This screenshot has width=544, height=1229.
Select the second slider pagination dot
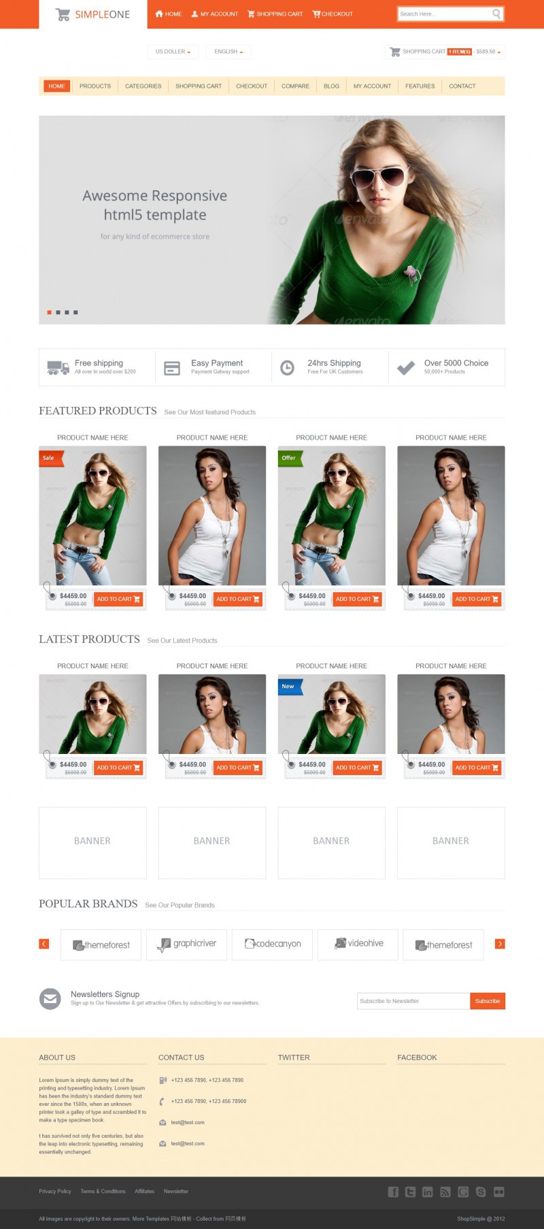coord(58,312)
